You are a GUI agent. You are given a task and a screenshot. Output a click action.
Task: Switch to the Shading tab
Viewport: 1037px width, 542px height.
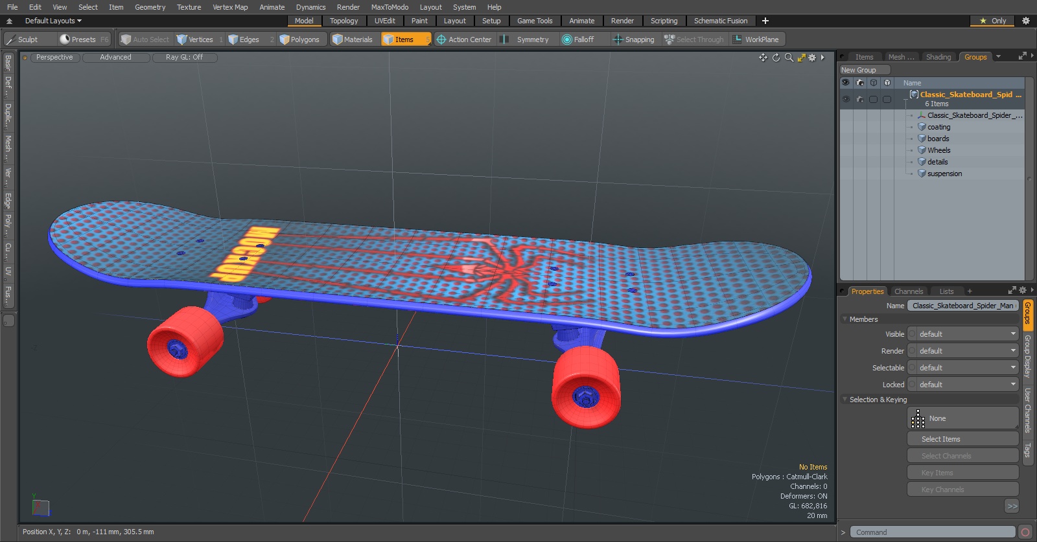point(938,57)
